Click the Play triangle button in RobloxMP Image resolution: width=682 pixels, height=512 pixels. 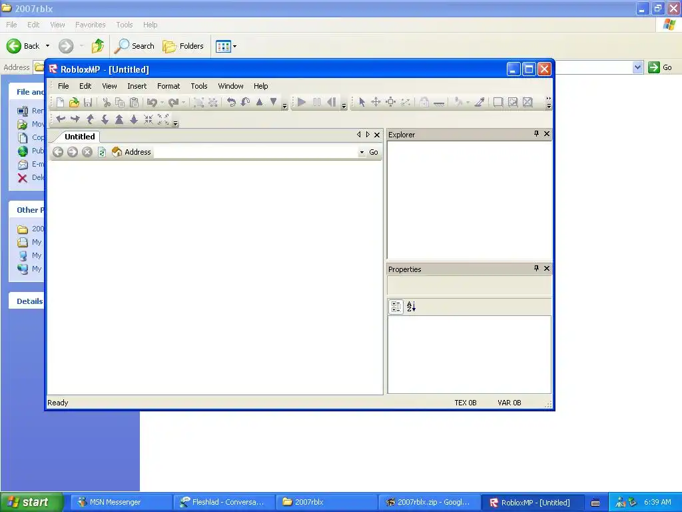click(x=302, y=102)
